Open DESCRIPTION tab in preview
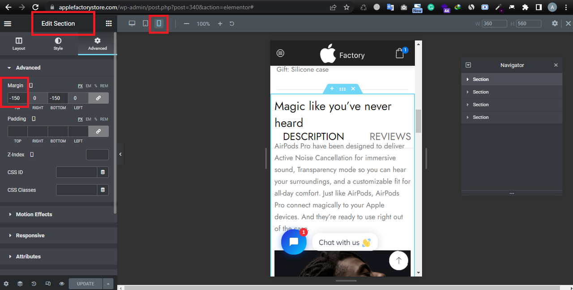The image size is (573, 290). click(313, 136)
